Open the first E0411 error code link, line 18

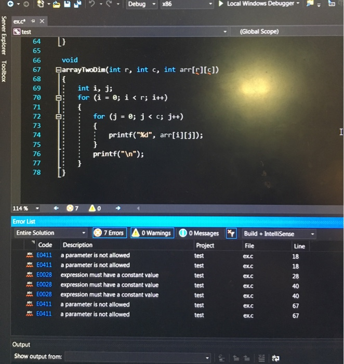pos(44,255)
